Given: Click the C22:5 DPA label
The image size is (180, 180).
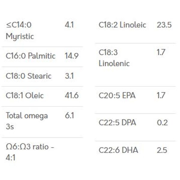Looking at the screenshot, I should click(x=117, y=123).
